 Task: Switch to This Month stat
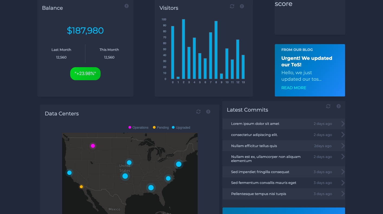(x=109, y=53)
